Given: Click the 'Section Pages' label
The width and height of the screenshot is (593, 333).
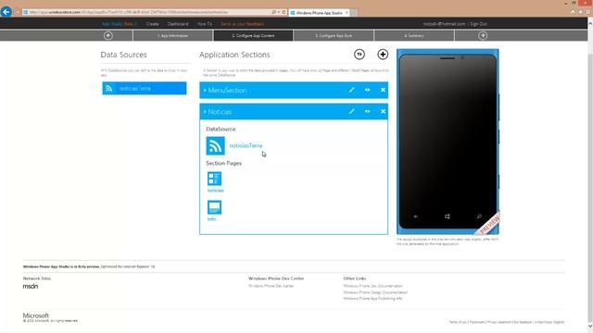Looking at the screenshot, I should point(223,163).
